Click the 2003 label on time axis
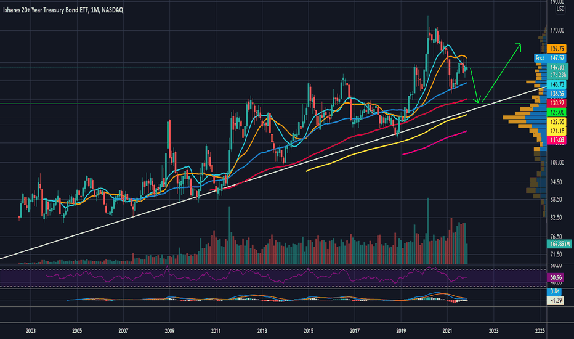574x339 pixels. click(x=31, y=331)
